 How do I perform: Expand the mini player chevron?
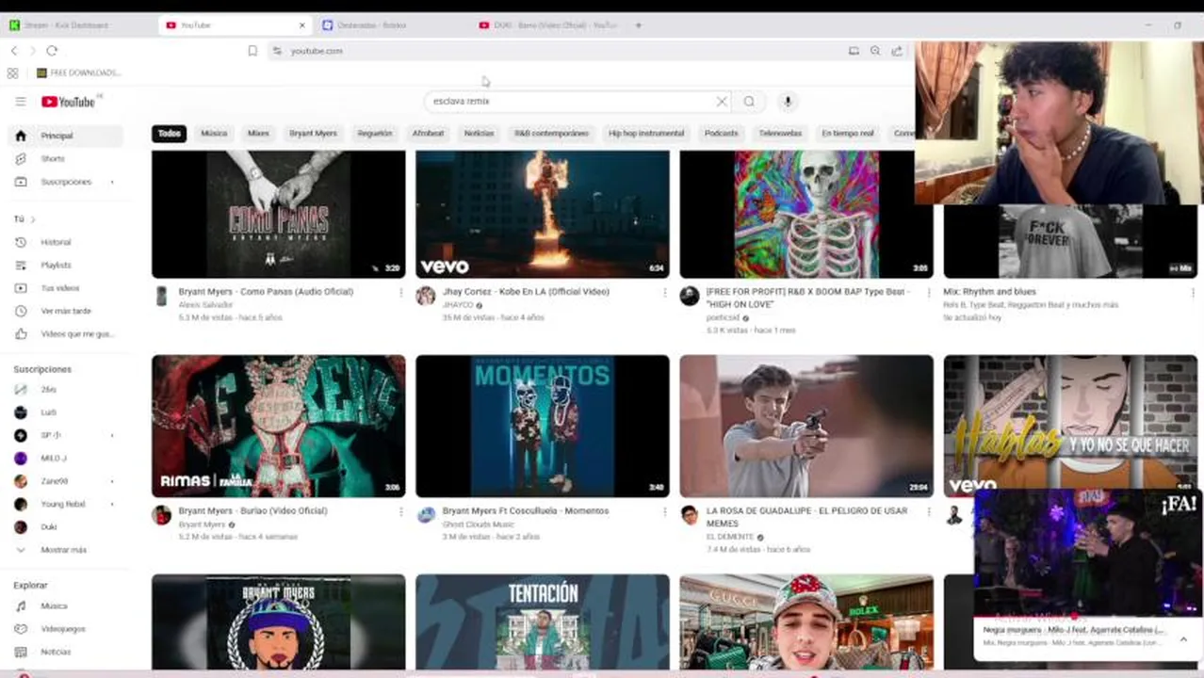(1183, 639)
